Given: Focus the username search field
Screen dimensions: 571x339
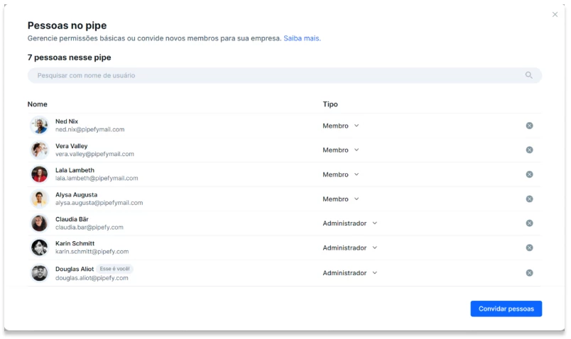Looking at the screenshot, I should click(277, 75).
